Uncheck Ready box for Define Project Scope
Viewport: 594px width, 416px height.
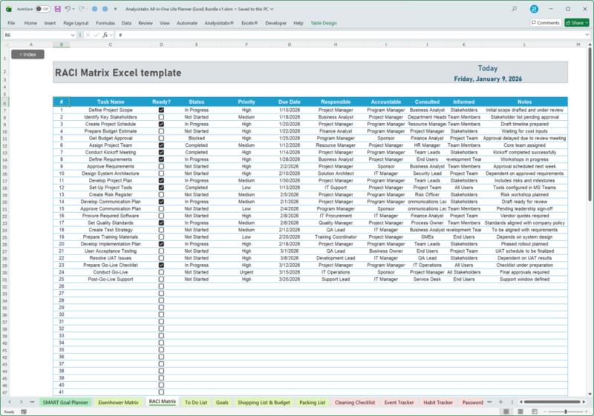161,110
